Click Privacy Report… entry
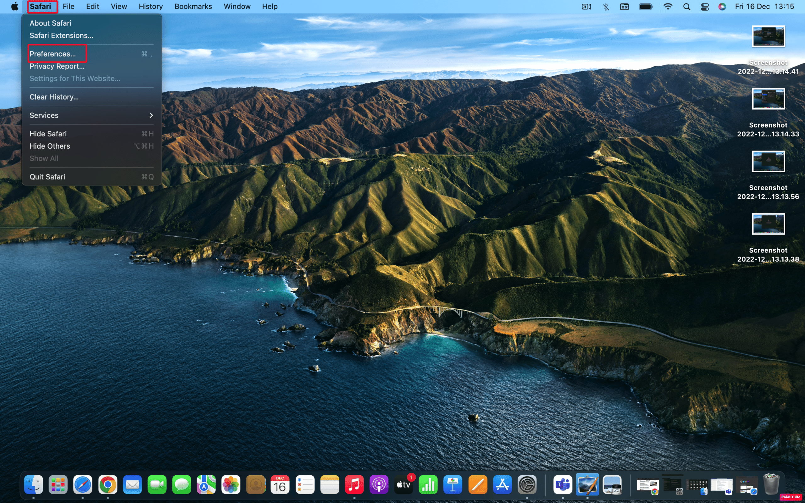 tap(57, 66)
